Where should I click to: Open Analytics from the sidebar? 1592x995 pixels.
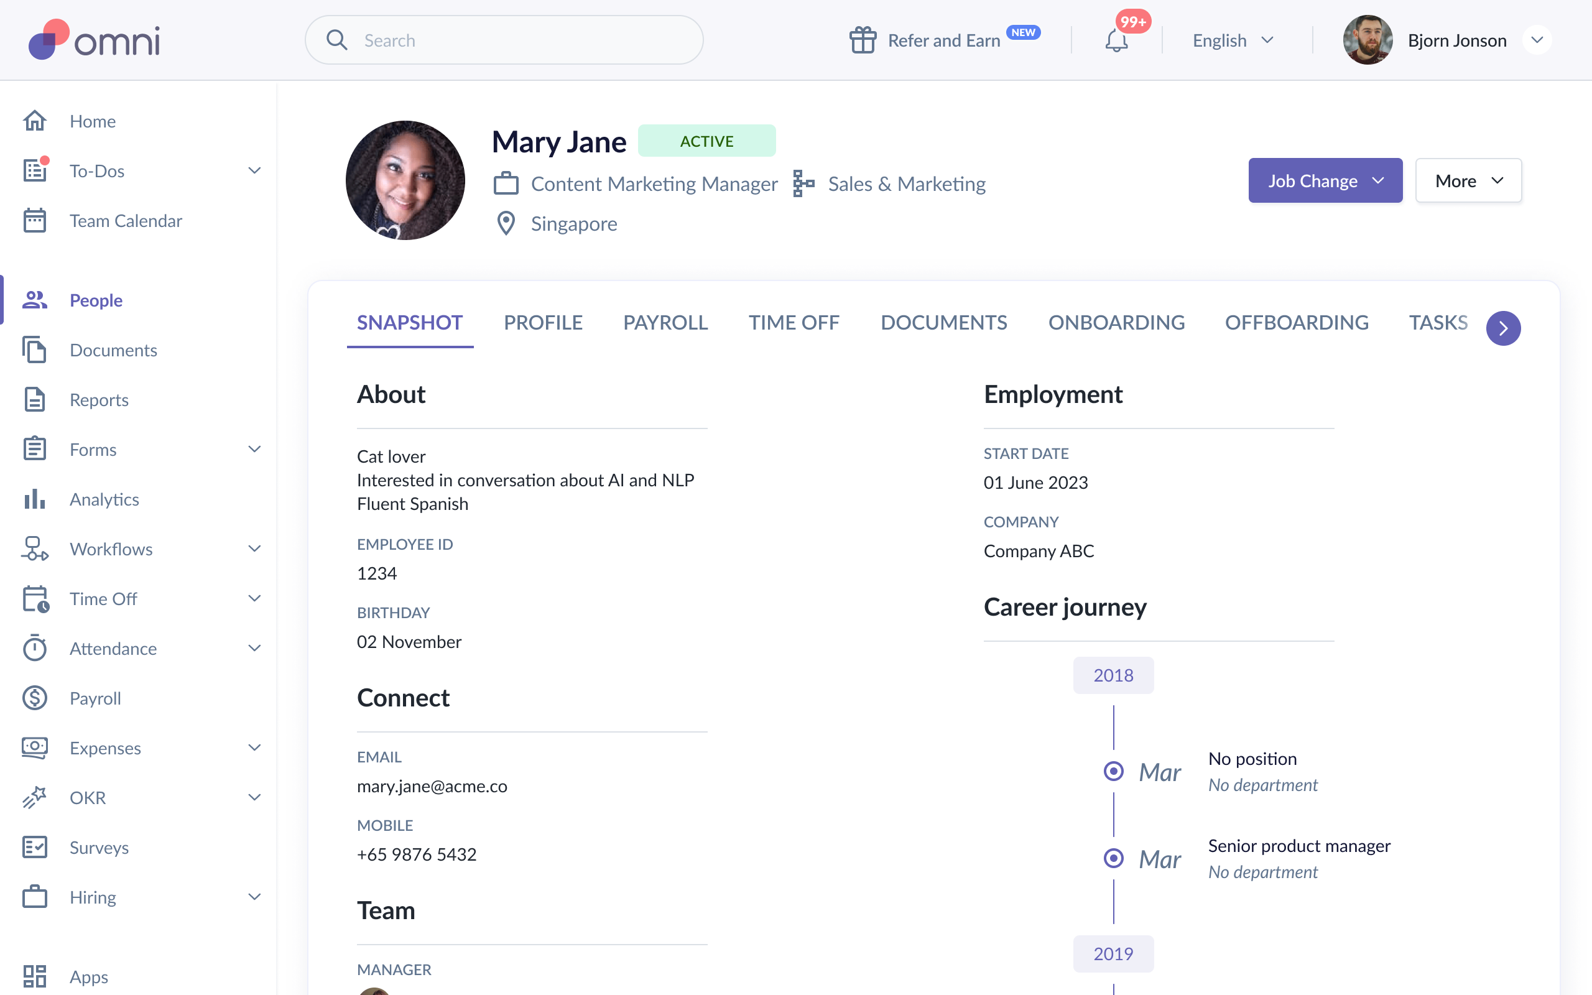point(104,499)
